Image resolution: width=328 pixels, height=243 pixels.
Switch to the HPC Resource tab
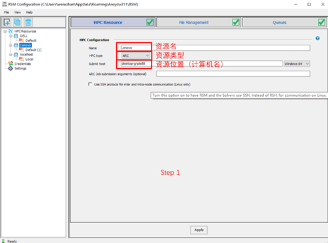click(113, 22)
